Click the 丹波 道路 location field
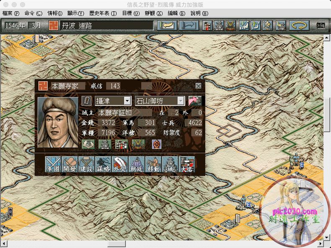Screen dimensions: 331x248 click(107, 26)
